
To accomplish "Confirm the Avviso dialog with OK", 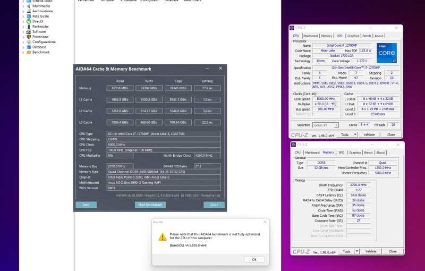I will click(254, 260).
